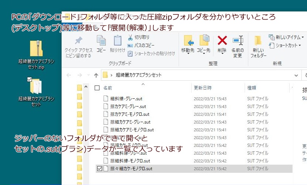Open the Move to (移動先) menu
Screen dimensions: 307x185
[x=188, y=44]
